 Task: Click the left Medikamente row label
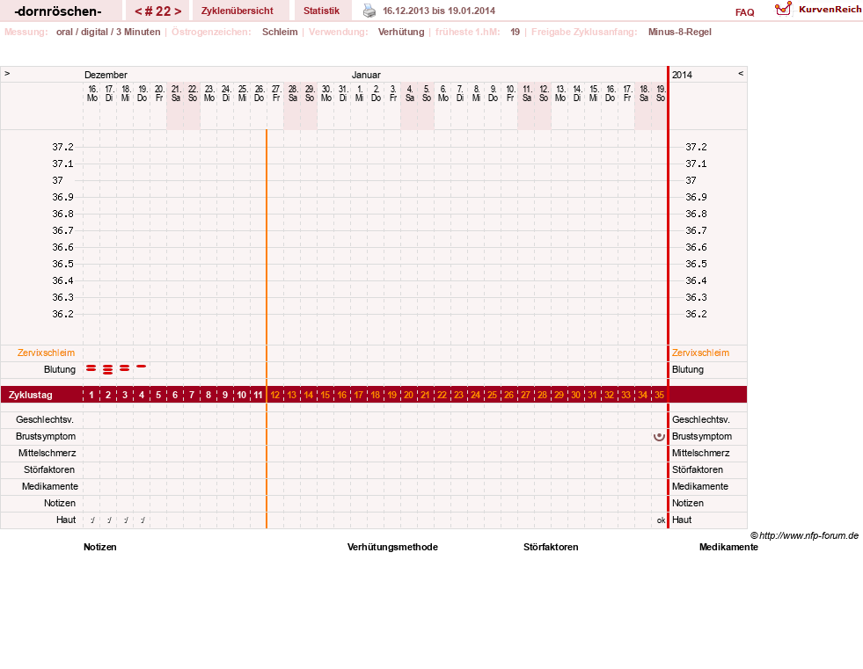coord(49,486)
